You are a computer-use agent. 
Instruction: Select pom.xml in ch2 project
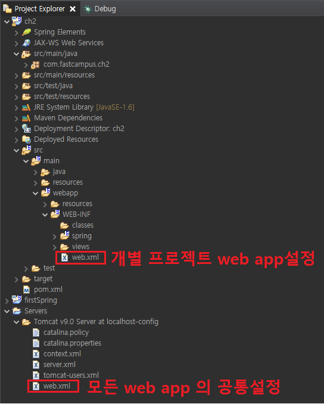click(48, 290)
